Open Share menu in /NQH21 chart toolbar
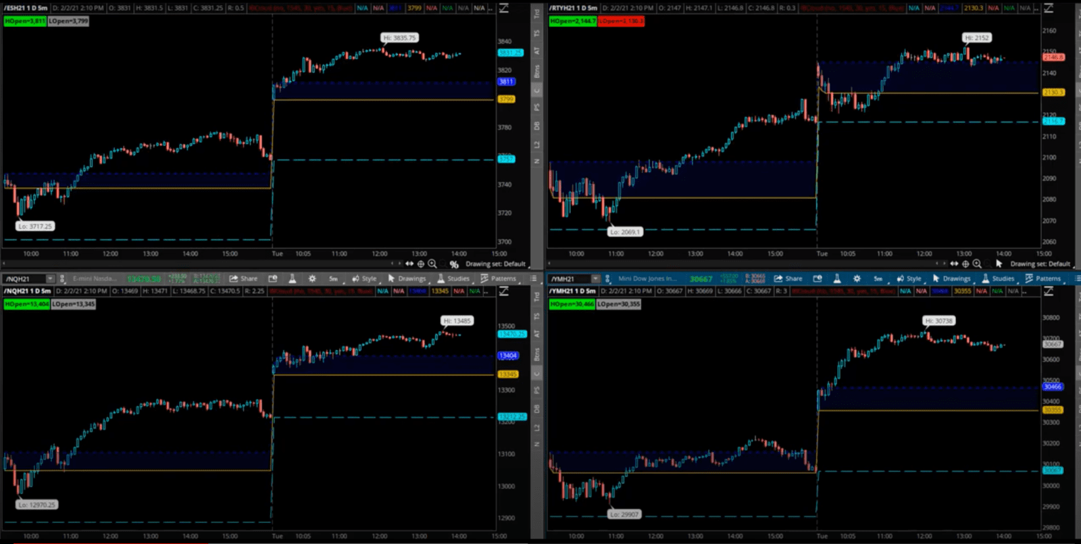The image size is (1081, 544). pyautogui.click(x=243, y=278)
